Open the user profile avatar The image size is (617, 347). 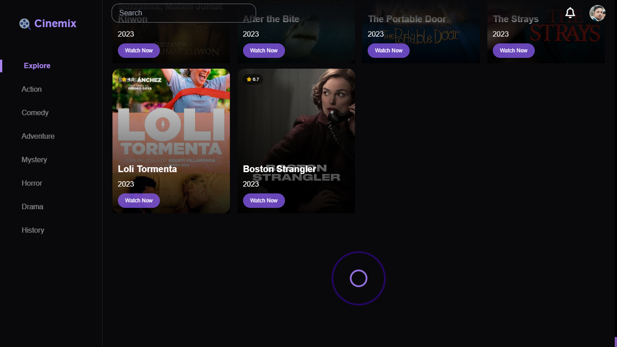tap(598, 13)
